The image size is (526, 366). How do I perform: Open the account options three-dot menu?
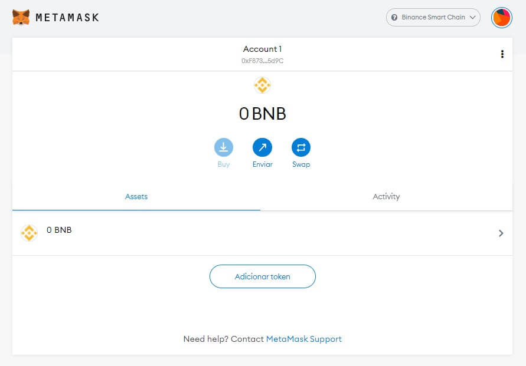[502, 54]
